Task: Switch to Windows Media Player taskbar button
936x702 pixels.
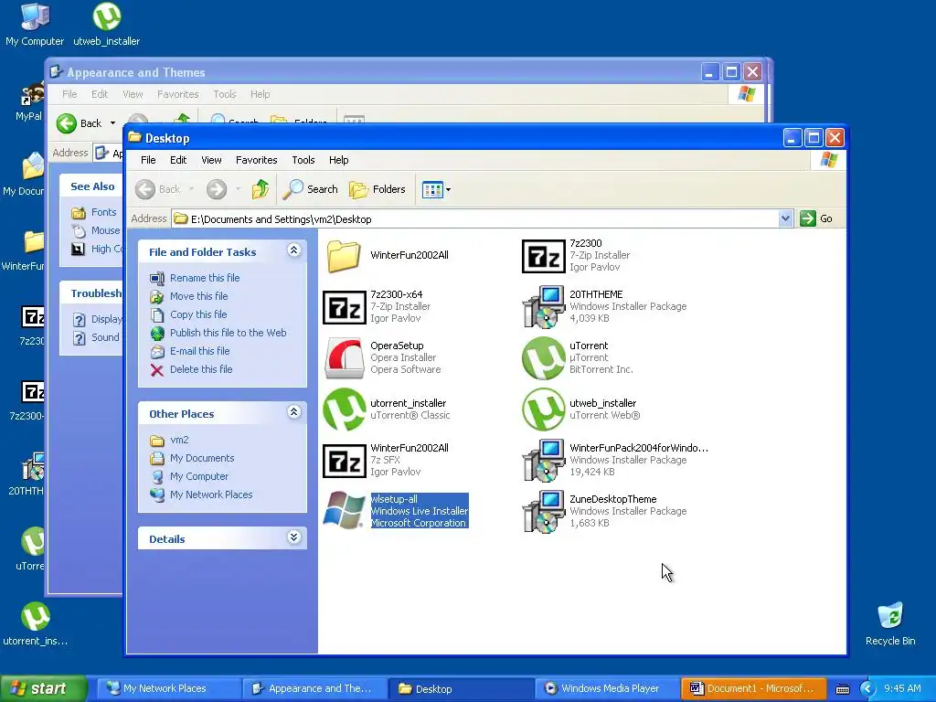Action: pyautogui.click(x=607, y=689)
